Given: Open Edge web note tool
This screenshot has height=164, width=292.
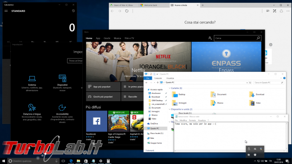Looking at the screenshot, I should click(x=274, y=11).
